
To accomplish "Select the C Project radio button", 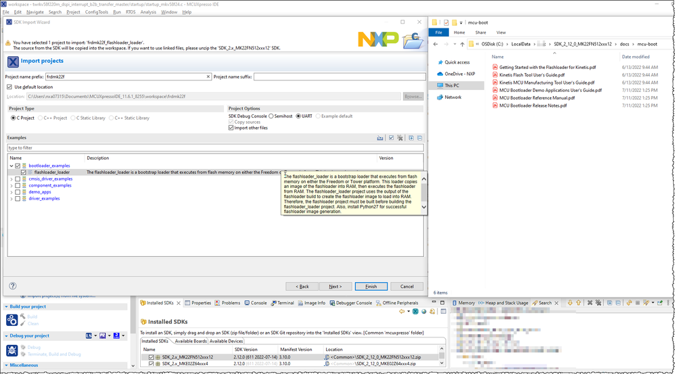I will coord(14,118).
